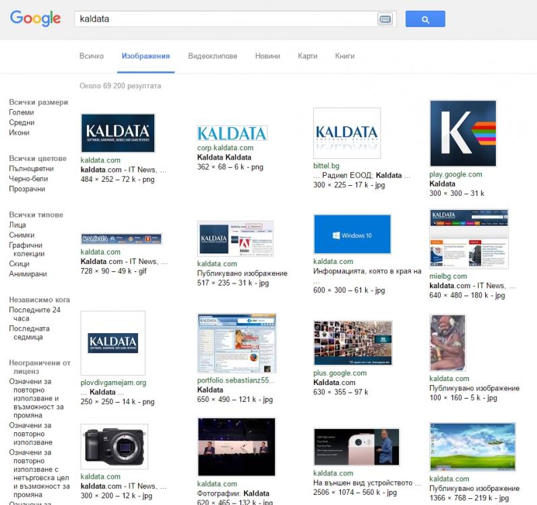Open the Kaldata Adobe screenshot thumbnail

tap(235, 238)
